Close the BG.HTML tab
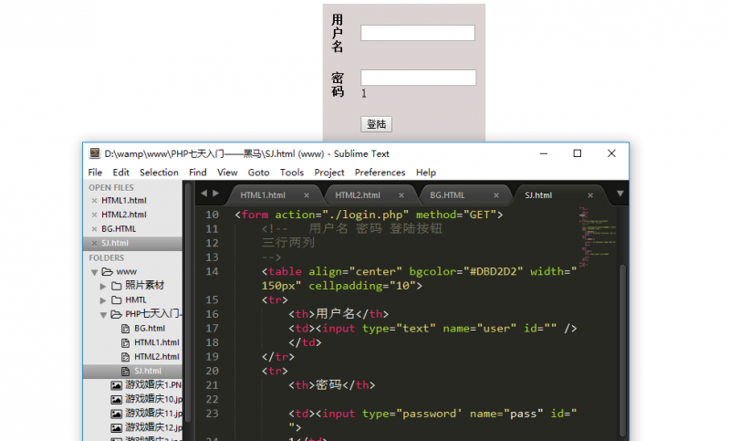729x441 pixels. click(495, 195)
